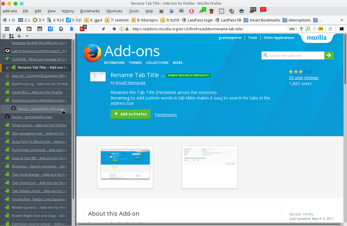Click the sidebar grid-plus icon
Screen dimensions: 347x226
pos(11,36)
